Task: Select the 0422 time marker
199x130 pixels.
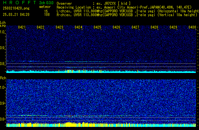Action: 40,27
